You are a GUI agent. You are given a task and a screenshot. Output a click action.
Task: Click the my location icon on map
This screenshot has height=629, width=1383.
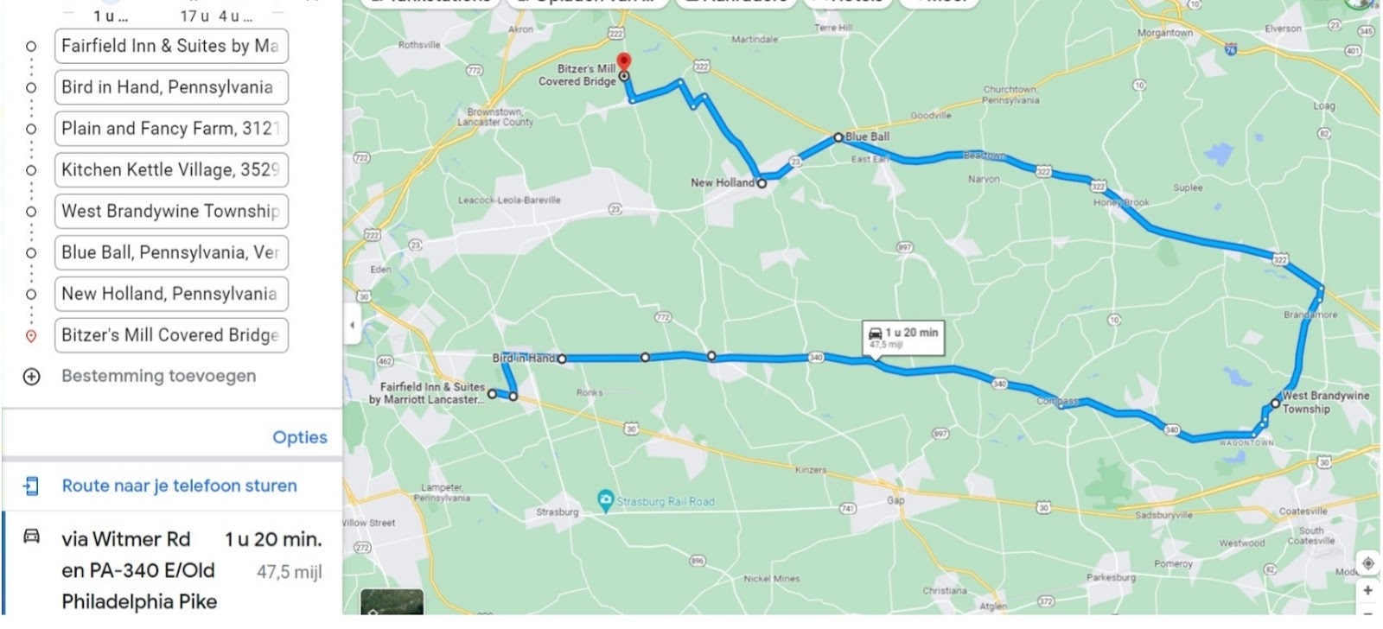[x=1367, y=562]
